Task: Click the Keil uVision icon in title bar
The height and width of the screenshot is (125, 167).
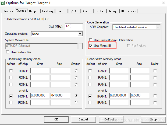Action: (x=3, y=3)
